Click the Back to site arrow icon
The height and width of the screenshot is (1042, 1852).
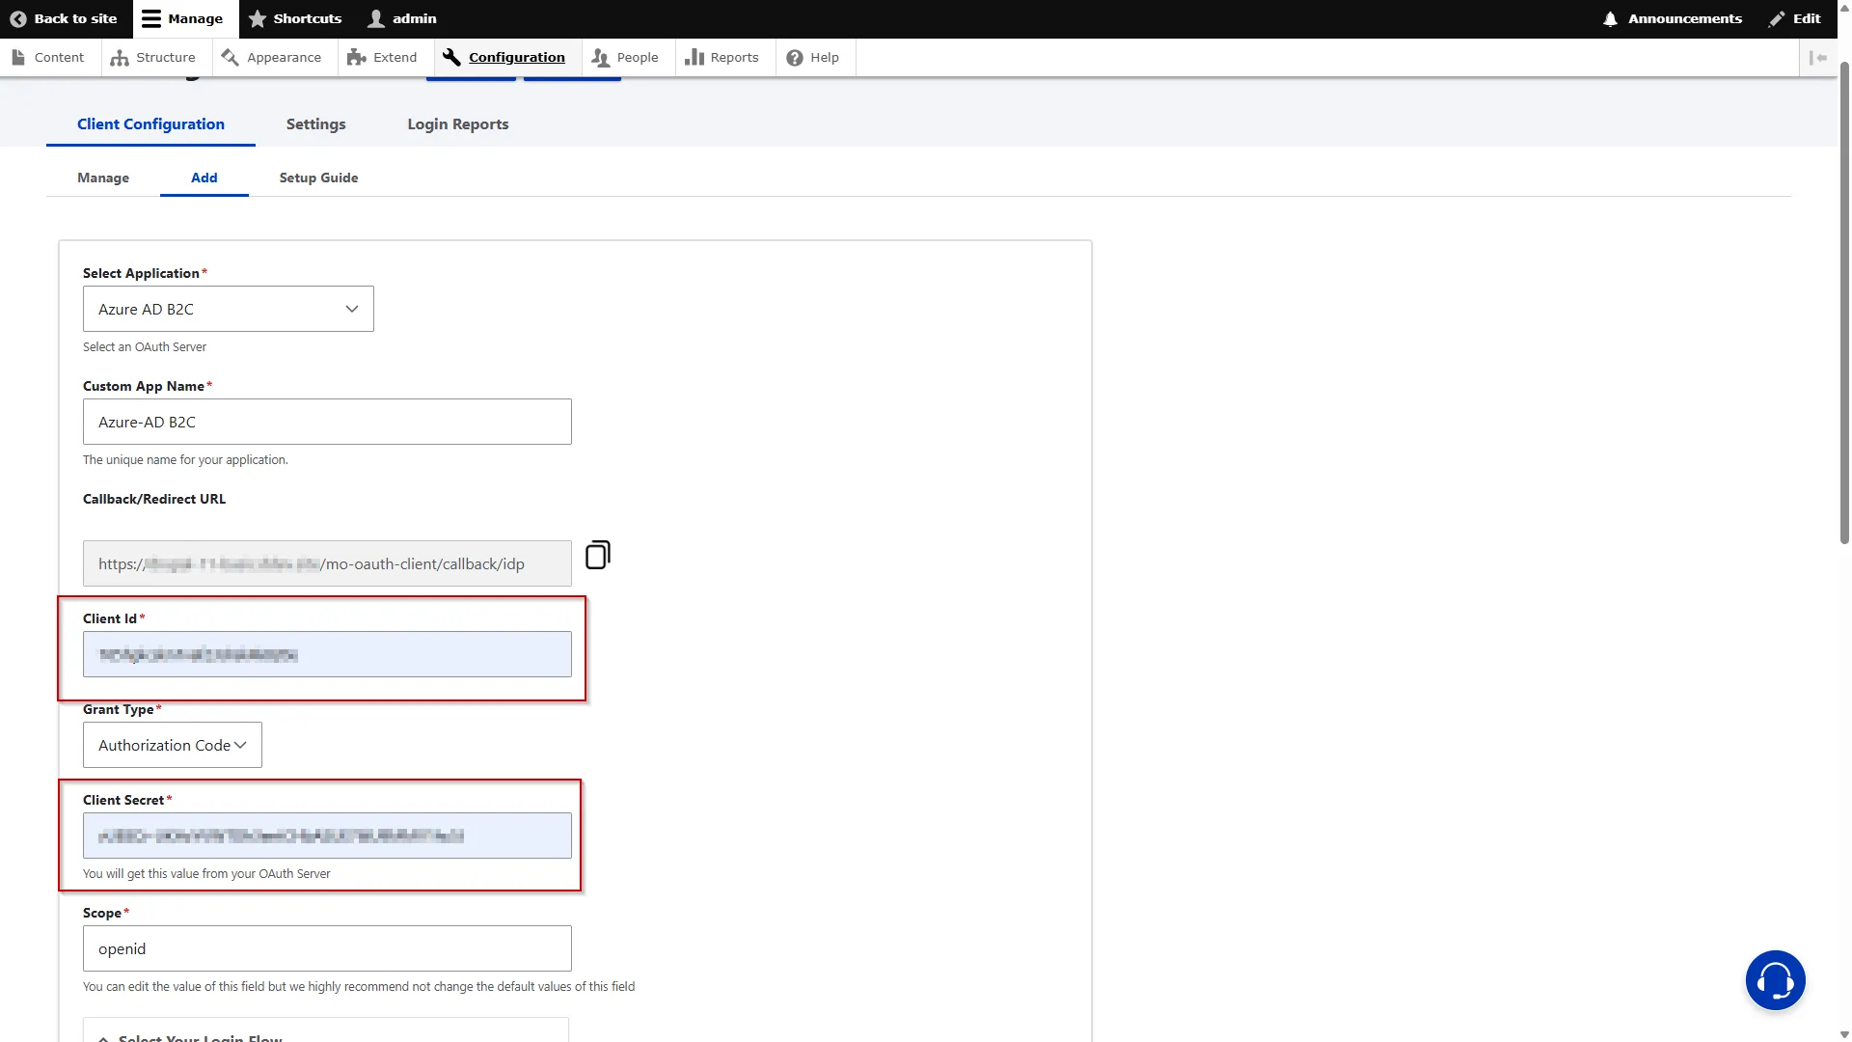[x=17, y=18]
